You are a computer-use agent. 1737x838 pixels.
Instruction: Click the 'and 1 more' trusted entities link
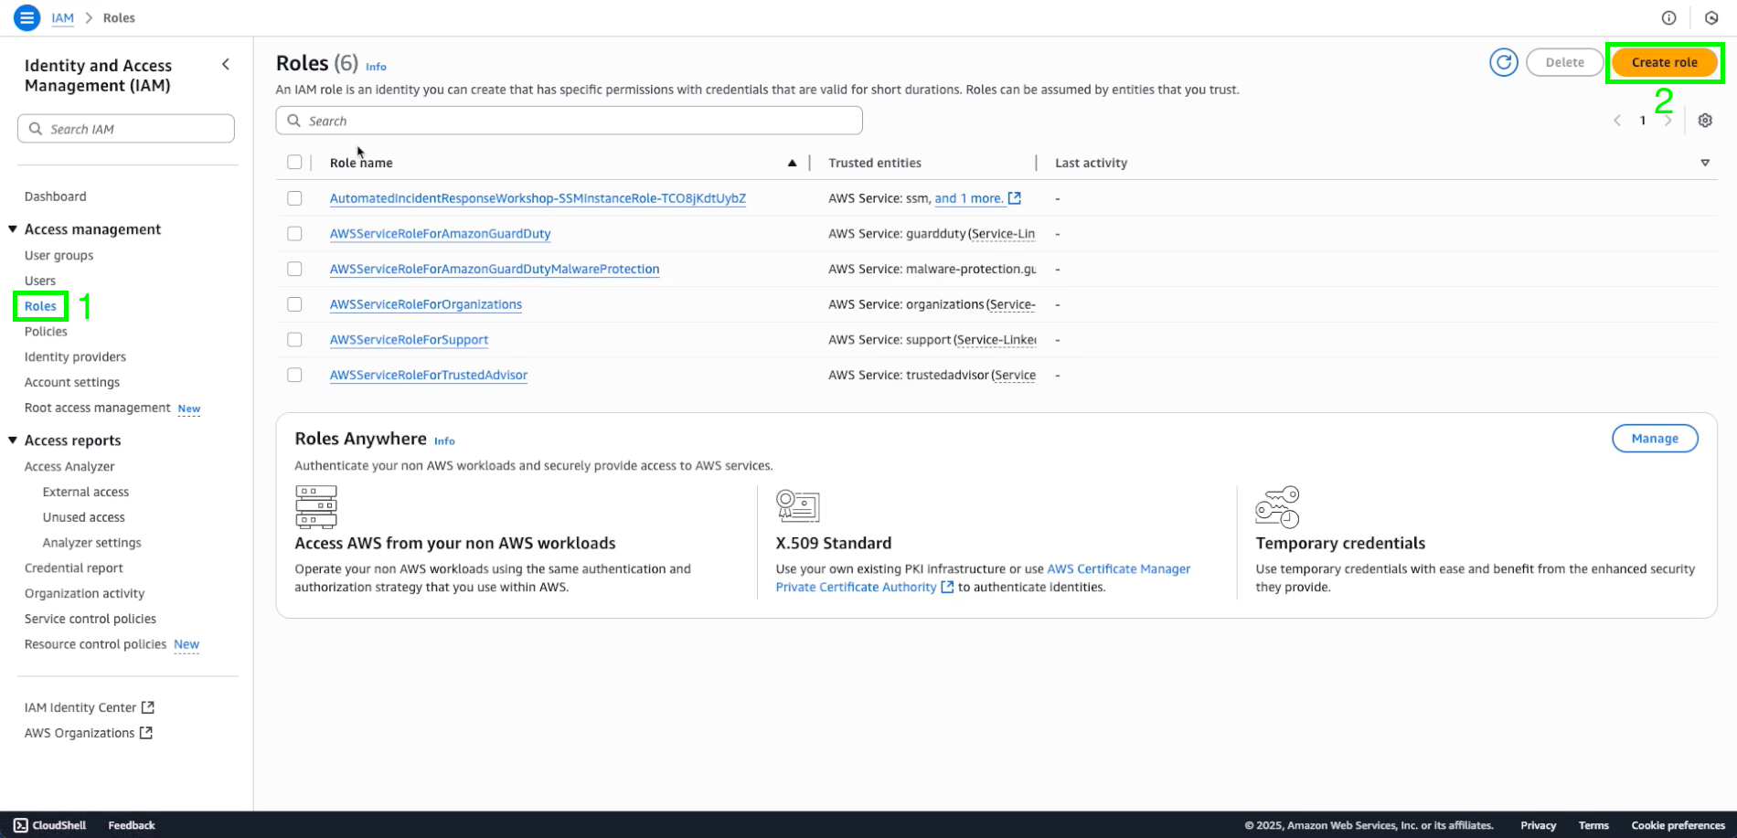click(968, 198)
